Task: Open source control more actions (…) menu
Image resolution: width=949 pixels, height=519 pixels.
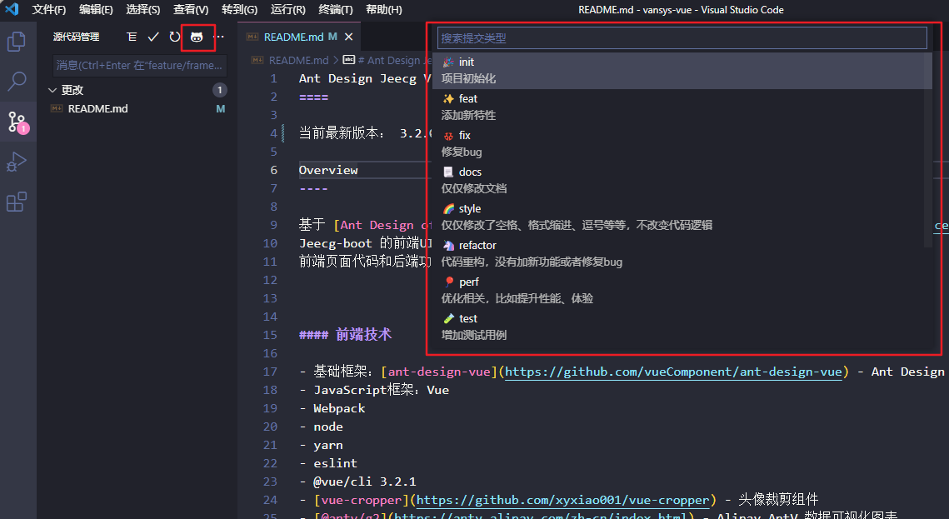Action: click(219, 37)
